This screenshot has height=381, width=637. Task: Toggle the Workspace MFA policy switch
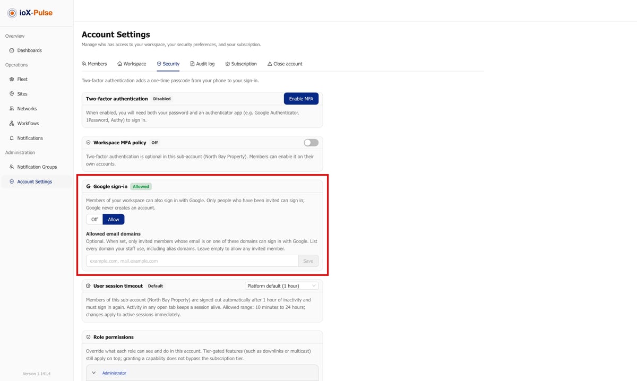click(x=311, y=143)
